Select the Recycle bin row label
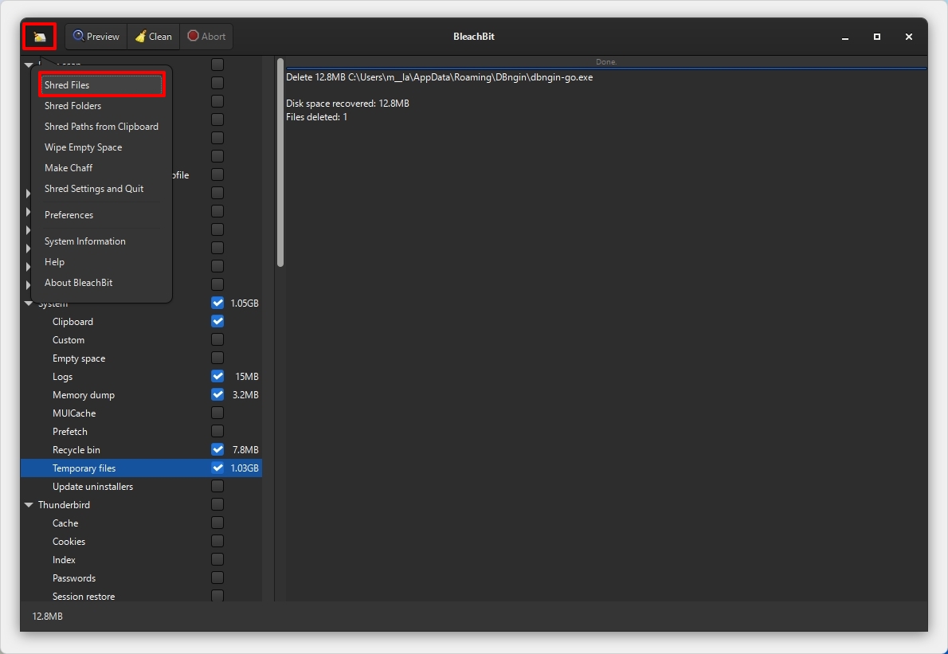 pyautogui.click(x=76, y=450)
